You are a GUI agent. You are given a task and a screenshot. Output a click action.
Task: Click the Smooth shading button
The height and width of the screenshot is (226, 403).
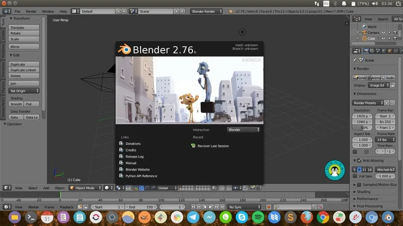[x=16, y=104]
